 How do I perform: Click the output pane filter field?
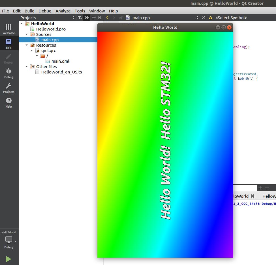click(245, 188)
